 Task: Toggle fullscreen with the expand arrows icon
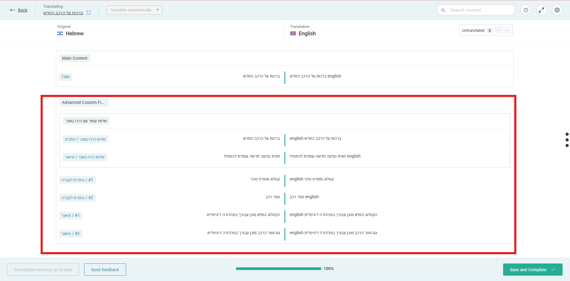[x=541, y=10]
